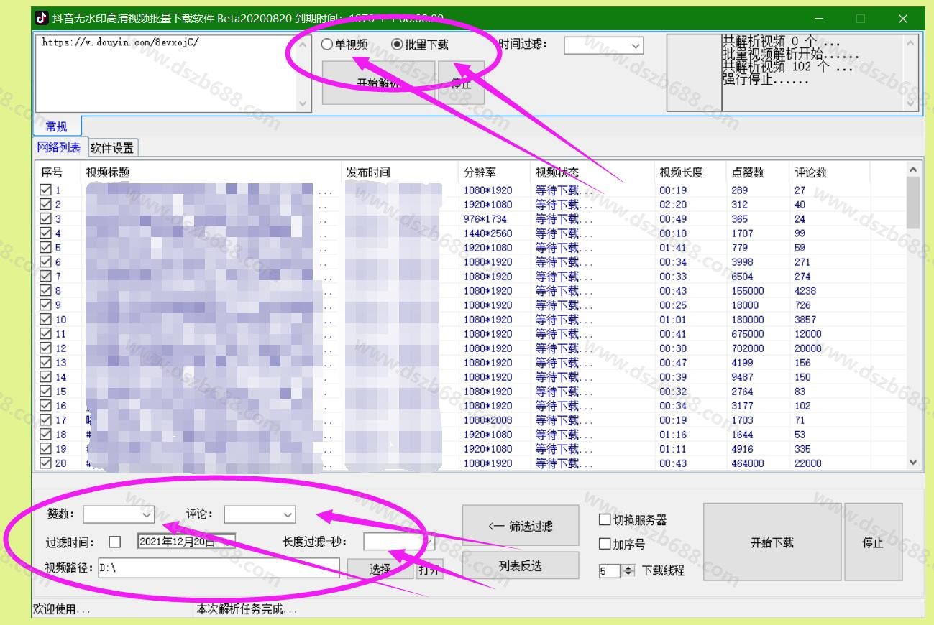This screenshot has height=625, width=934.
Task: Click the 列表反选 button
Action: click(x=521, y=565)
